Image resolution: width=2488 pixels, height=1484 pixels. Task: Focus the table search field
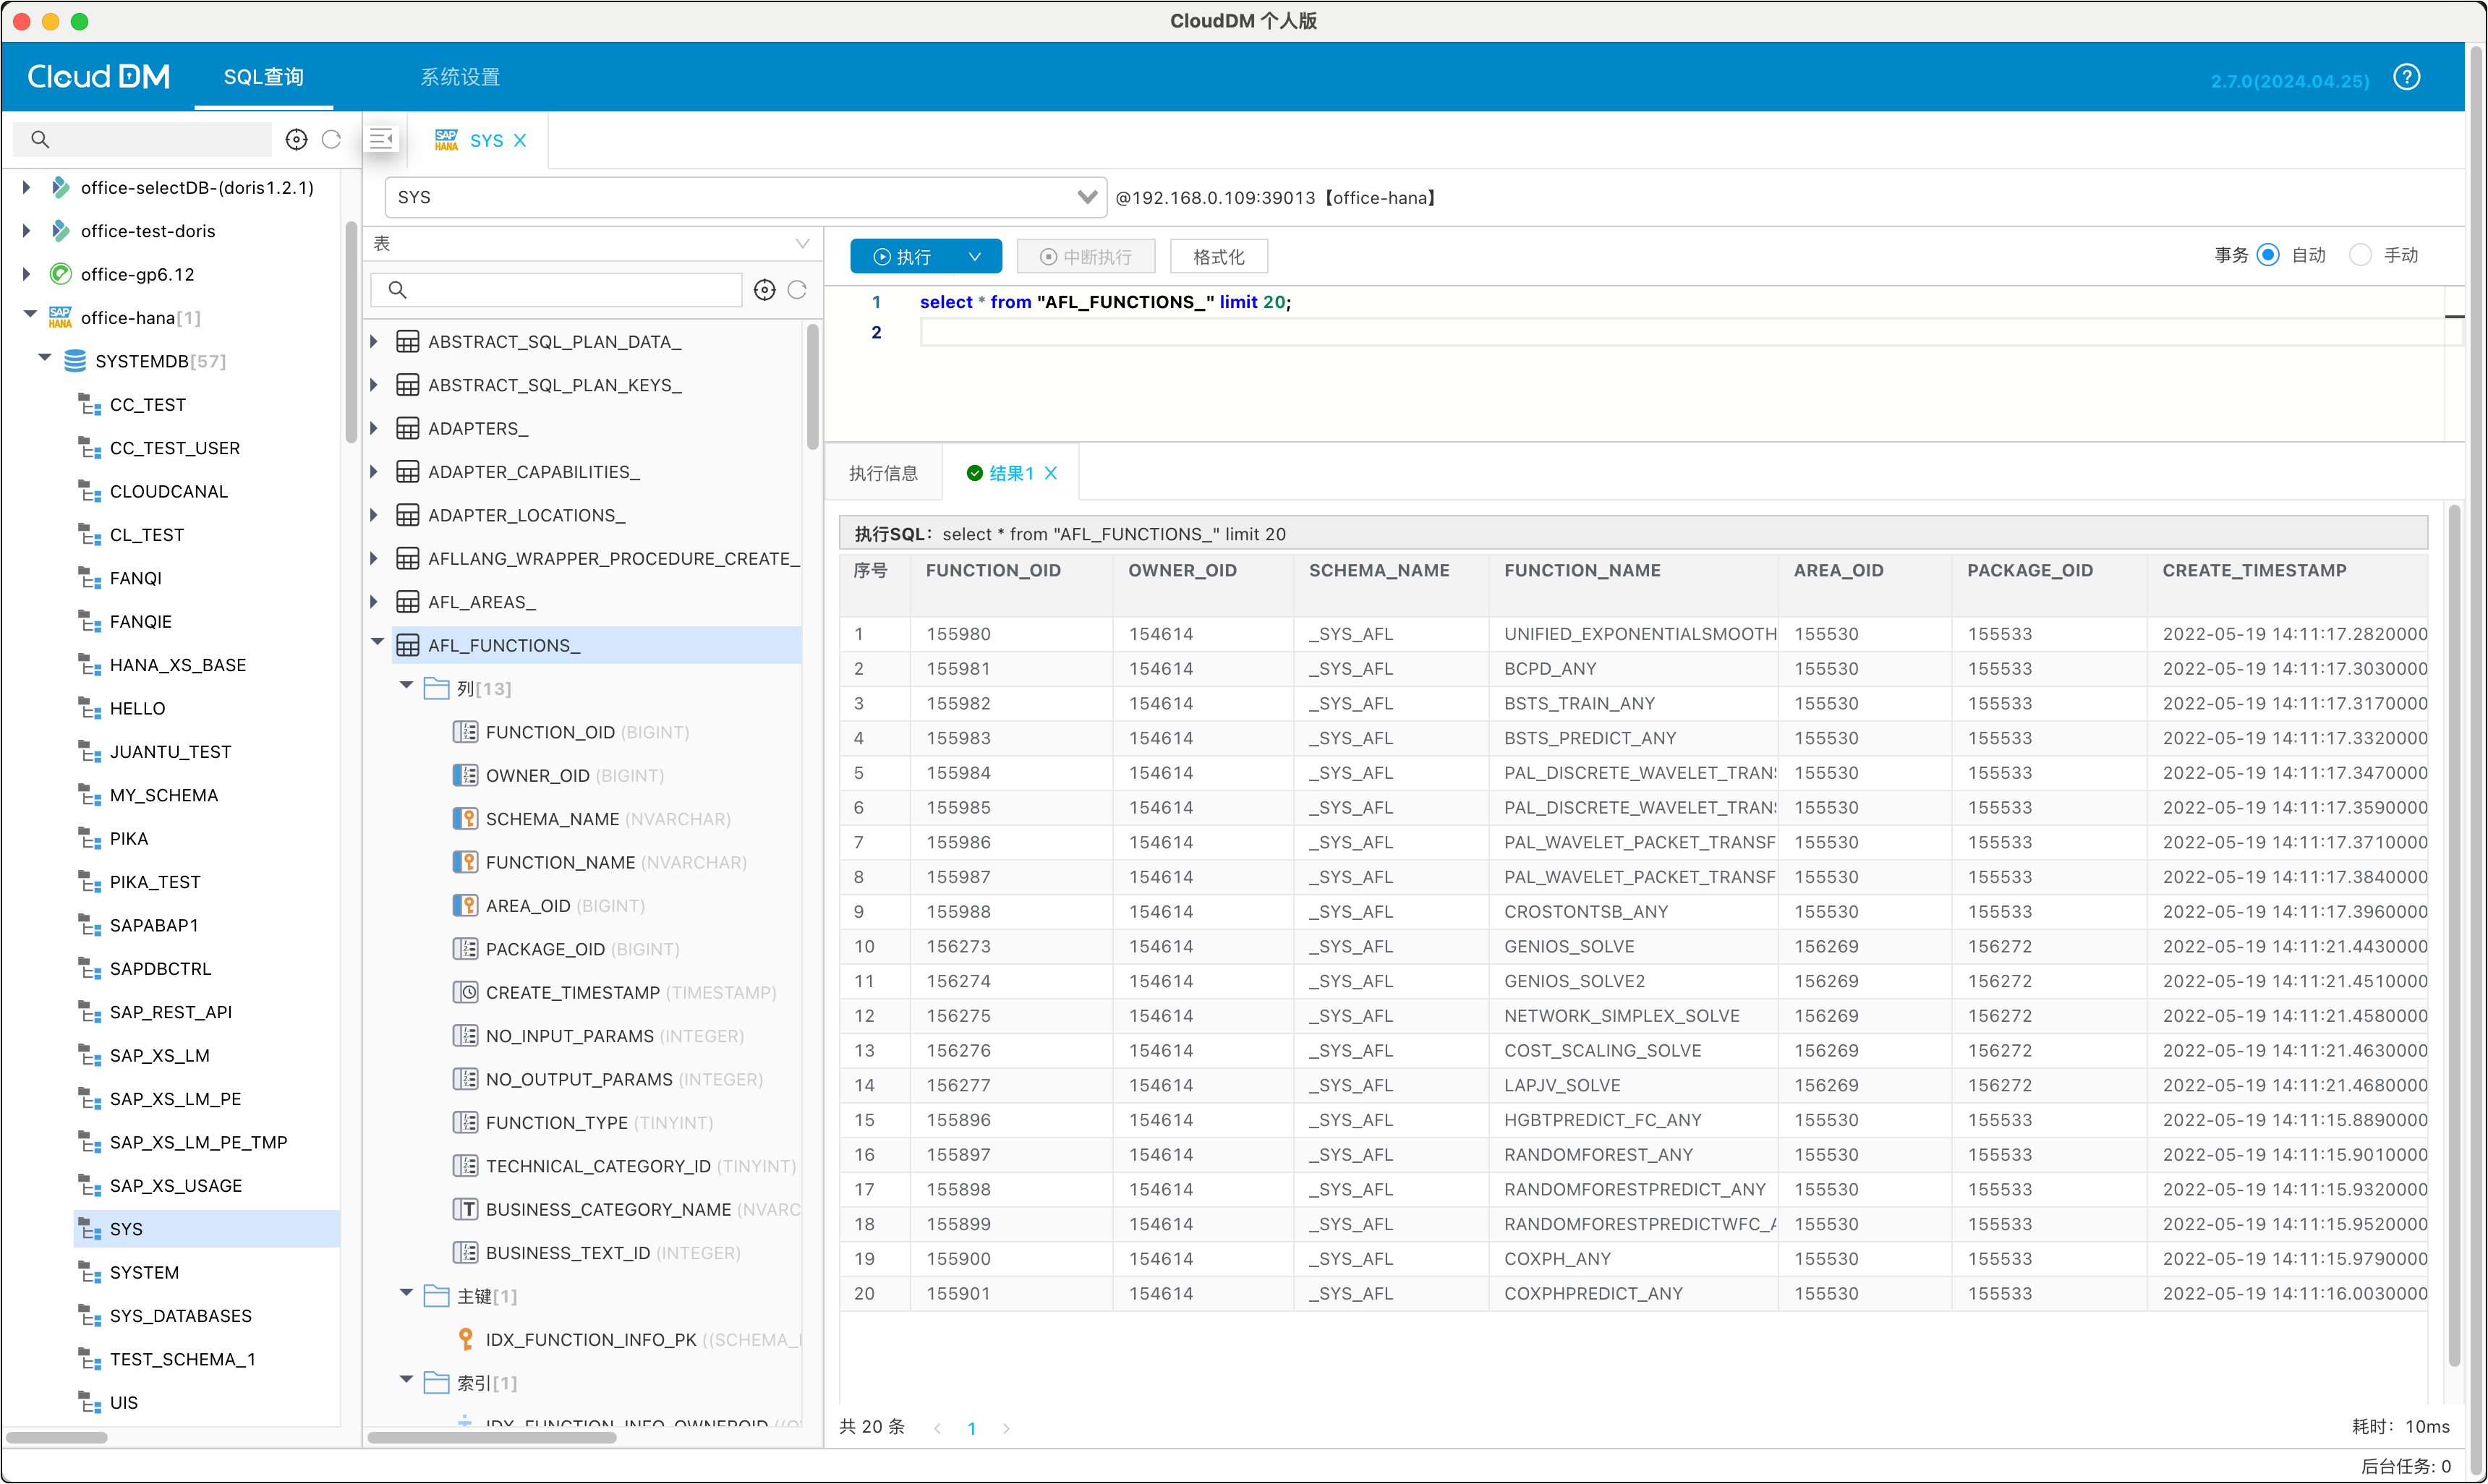point(556,290)
